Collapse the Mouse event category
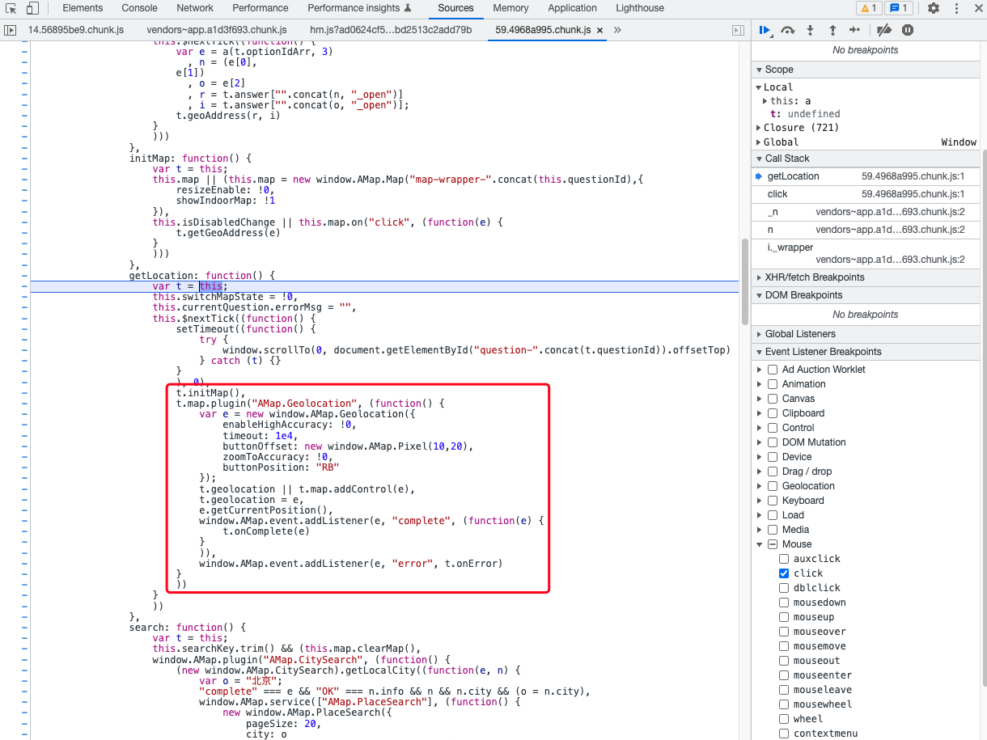The image size is (987, 740). point(760,544)
